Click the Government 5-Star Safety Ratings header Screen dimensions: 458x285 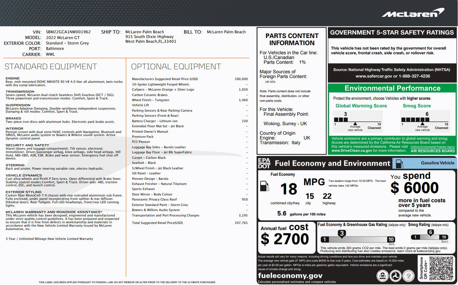[x=392, y=33]
